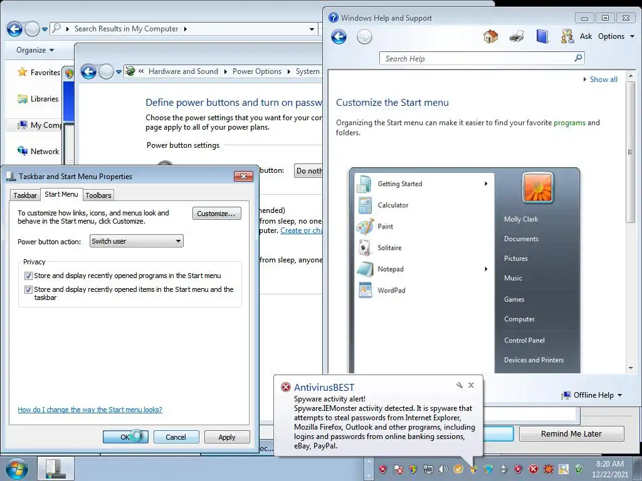642x481 pixels.
Task: Open the Power button action dropdown
Action: coord(136,241)
